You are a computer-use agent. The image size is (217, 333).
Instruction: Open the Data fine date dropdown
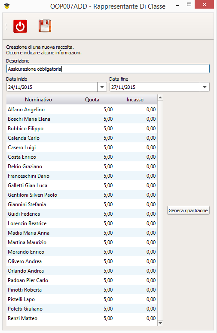(x=205, y=87)
